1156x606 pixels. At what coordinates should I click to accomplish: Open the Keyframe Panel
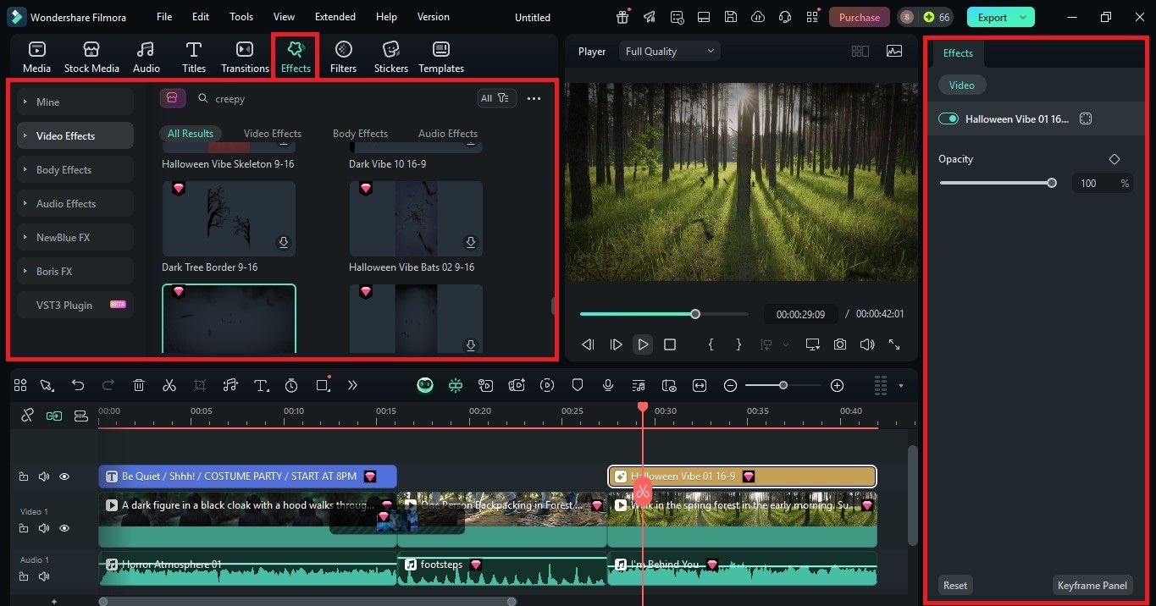pyautogui.click(x=1092, y=585)
